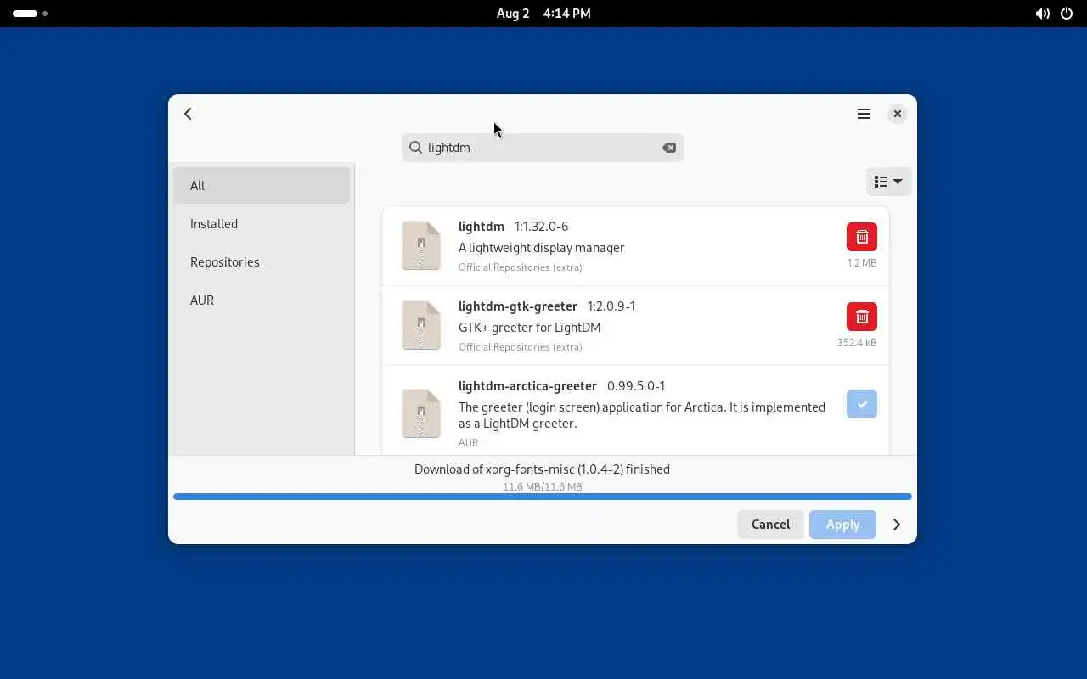The height and width of the screenshot is (679, 1087).
Task: Click the xorg-fonts-misc download status text
Action: coord(542,469)
